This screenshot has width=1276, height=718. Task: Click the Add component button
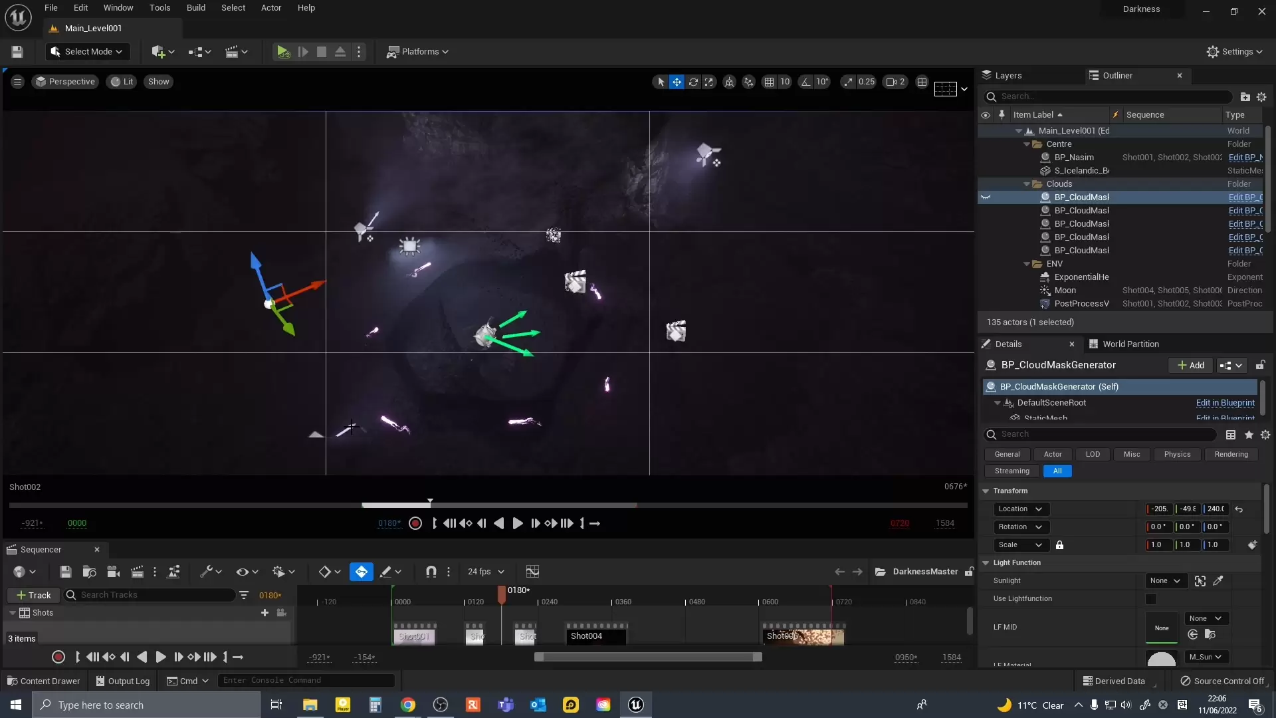pos(1191,366)
